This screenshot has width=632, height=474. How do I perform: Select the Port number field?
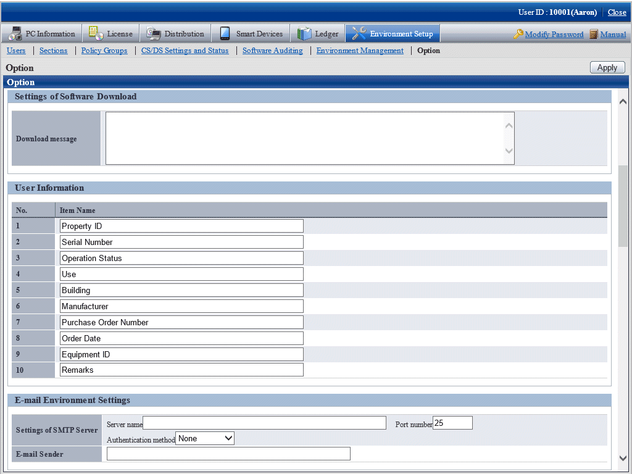click(452, 423)
